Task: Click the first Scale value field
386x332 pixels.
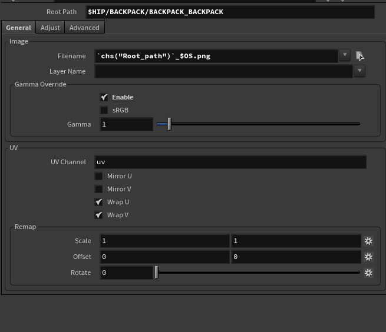Action: tap(164, 241)
